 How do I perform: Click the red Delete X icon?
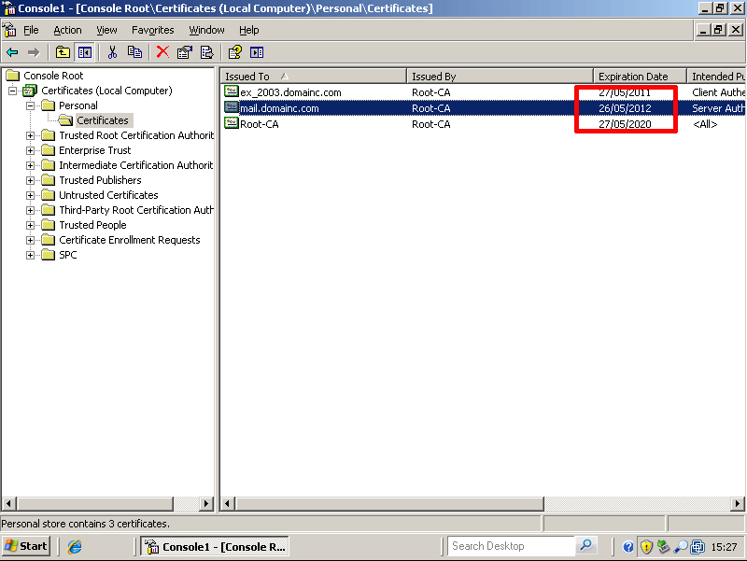[162, 52]
